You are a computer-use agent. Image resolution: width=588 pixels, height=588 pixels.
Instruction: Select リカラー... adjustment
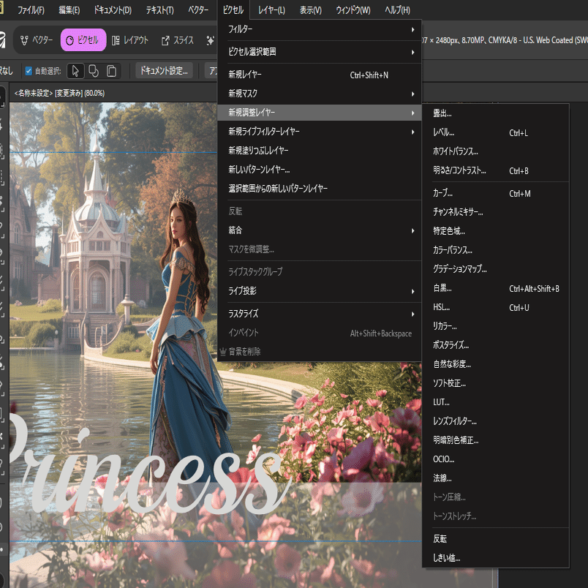(x=496, y=326)
